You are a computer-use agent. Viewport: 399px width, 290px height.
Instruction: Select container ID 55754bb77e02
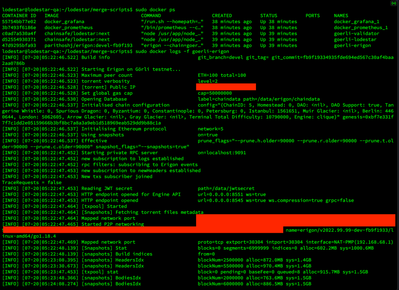[x=19, y=22]
